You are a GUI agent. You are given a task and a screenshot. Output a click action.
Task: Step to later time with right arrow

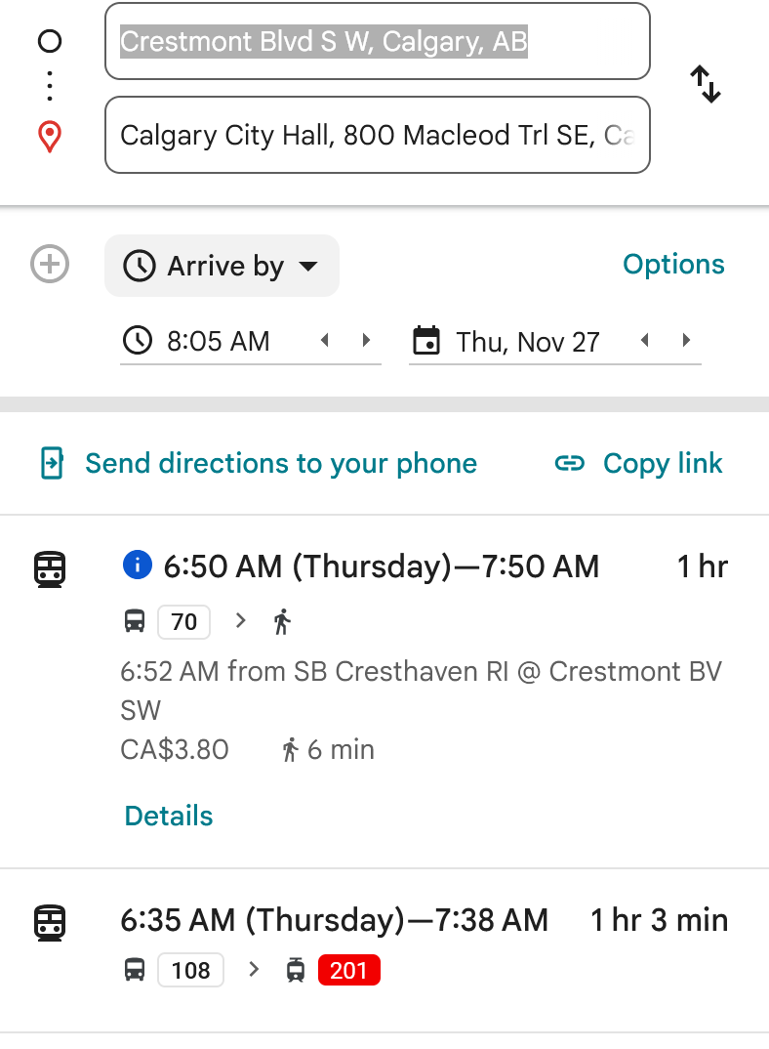[x=366, y=341]
